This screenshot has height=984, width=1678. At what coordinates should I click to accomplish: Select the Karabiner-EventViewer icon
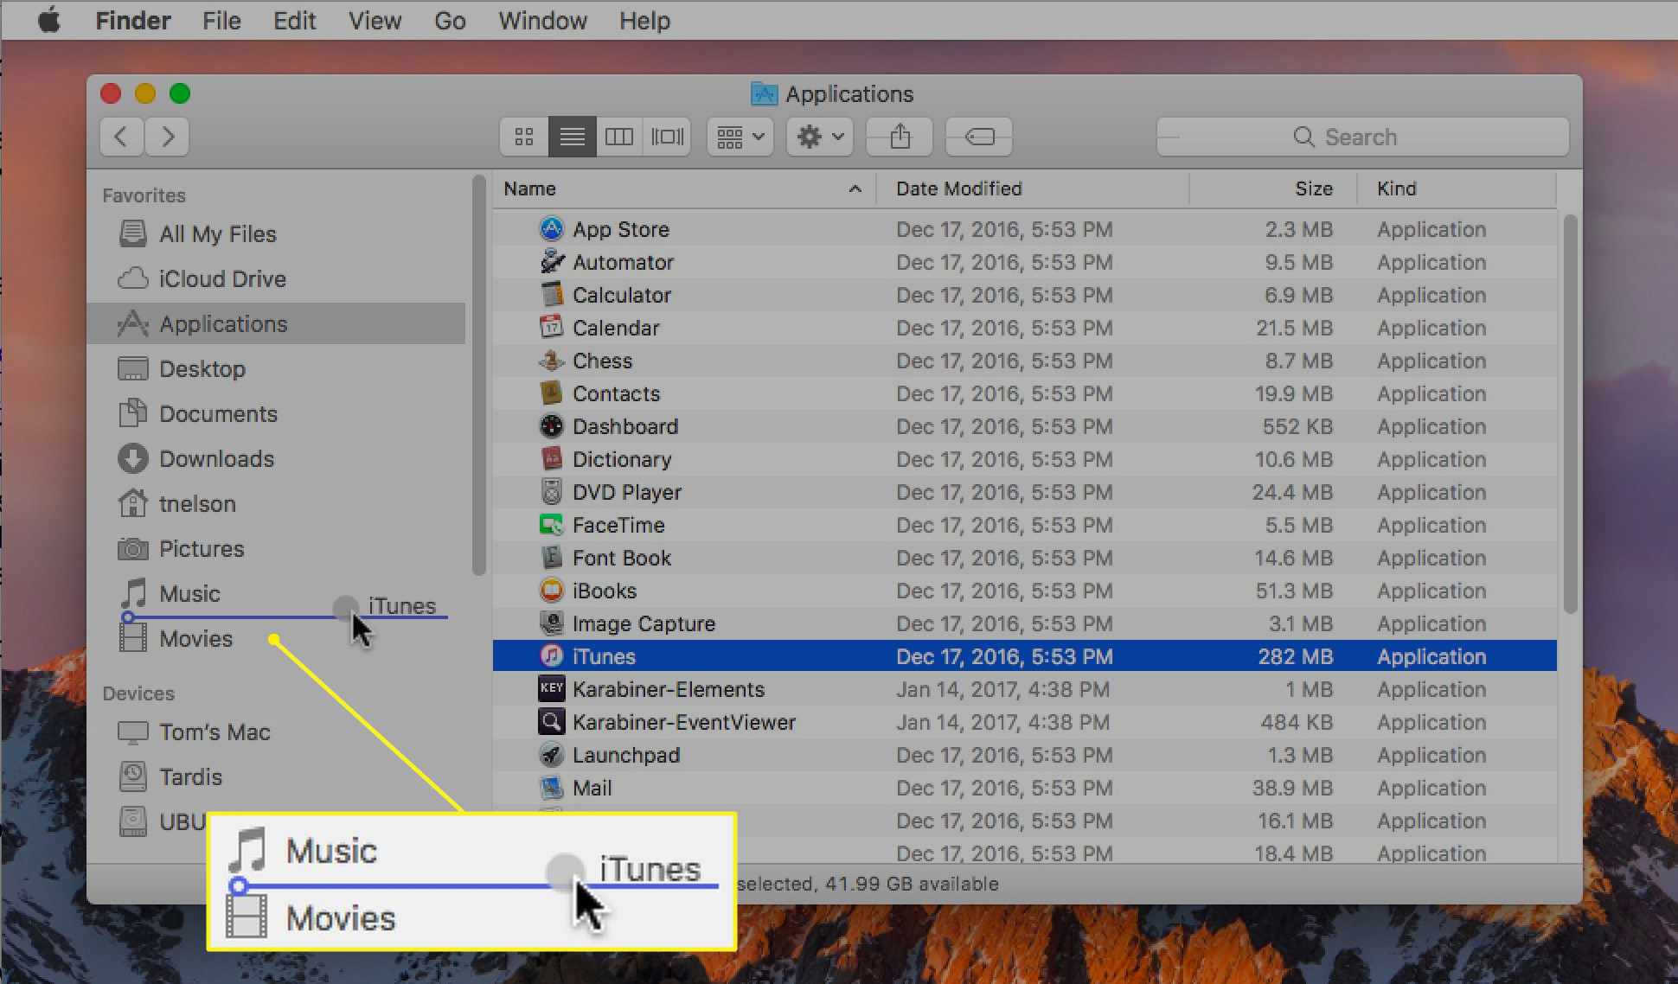[551, 722]
